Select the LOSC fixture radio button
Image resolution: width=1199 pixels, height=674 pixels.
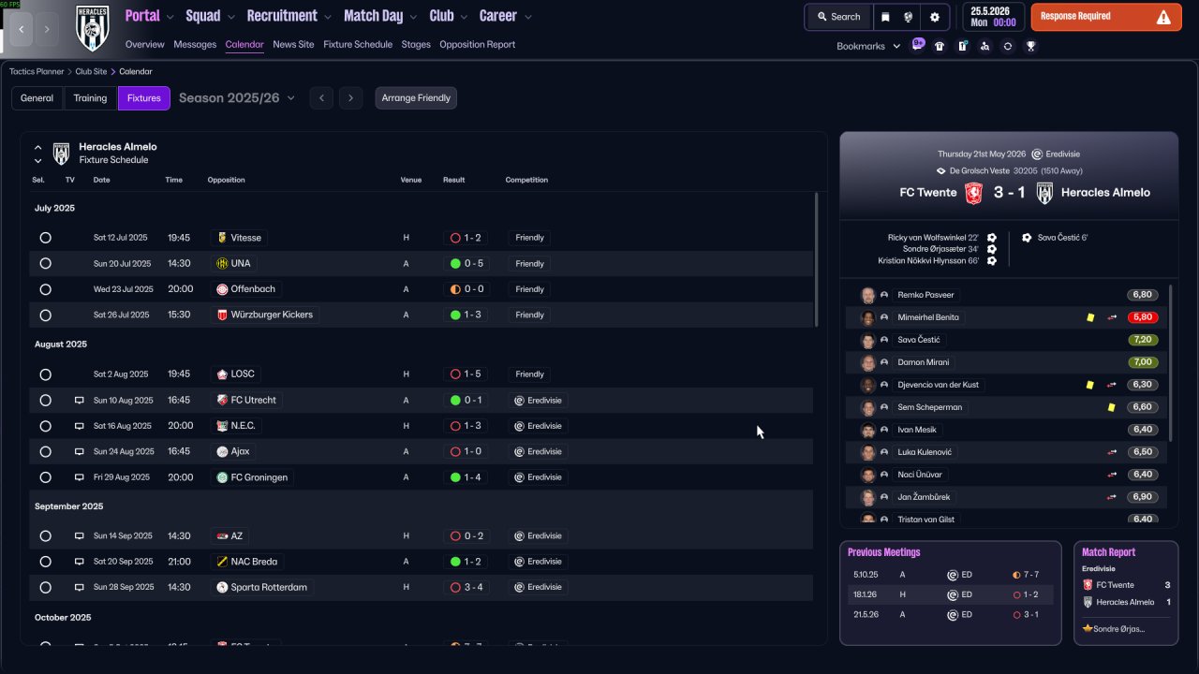(x=45, y=374)
